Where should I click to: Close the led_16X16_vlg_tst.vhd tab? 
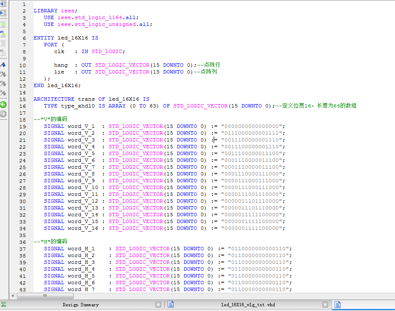[325, 304]
